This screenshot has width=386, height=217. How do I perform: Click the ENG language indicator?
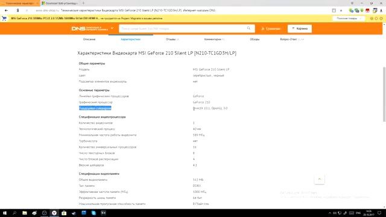(x=358, y=213)
